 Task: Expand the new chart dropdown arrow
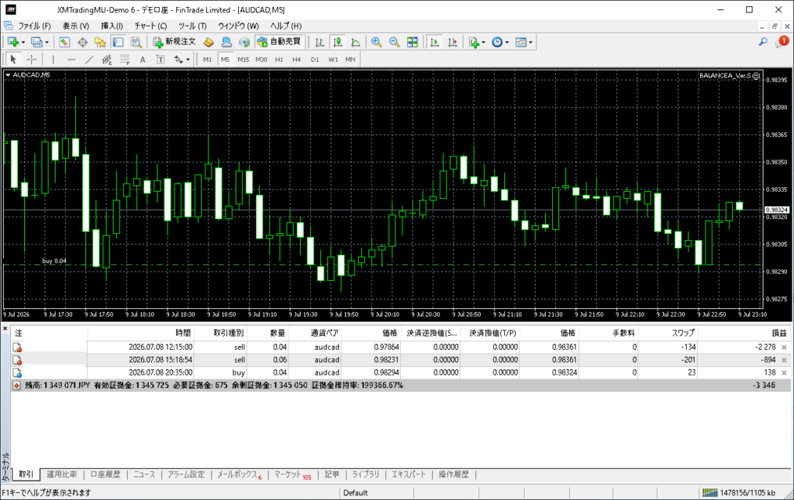tap(22, 43)
